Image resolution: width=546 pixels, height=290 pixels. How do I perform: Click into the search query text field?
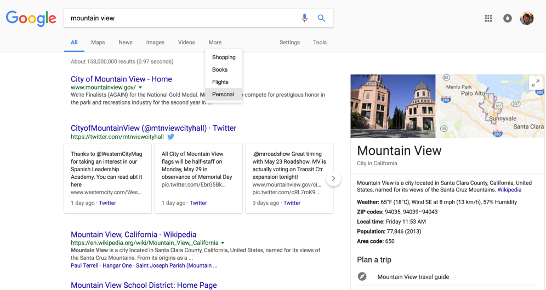click(181, 18)
